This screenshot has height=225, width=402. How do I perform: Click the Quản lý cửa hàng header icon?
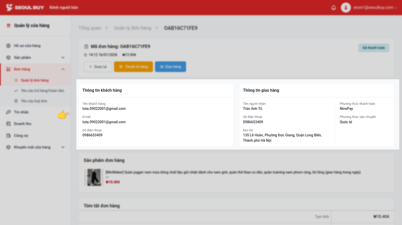click(x=9, y=26)
